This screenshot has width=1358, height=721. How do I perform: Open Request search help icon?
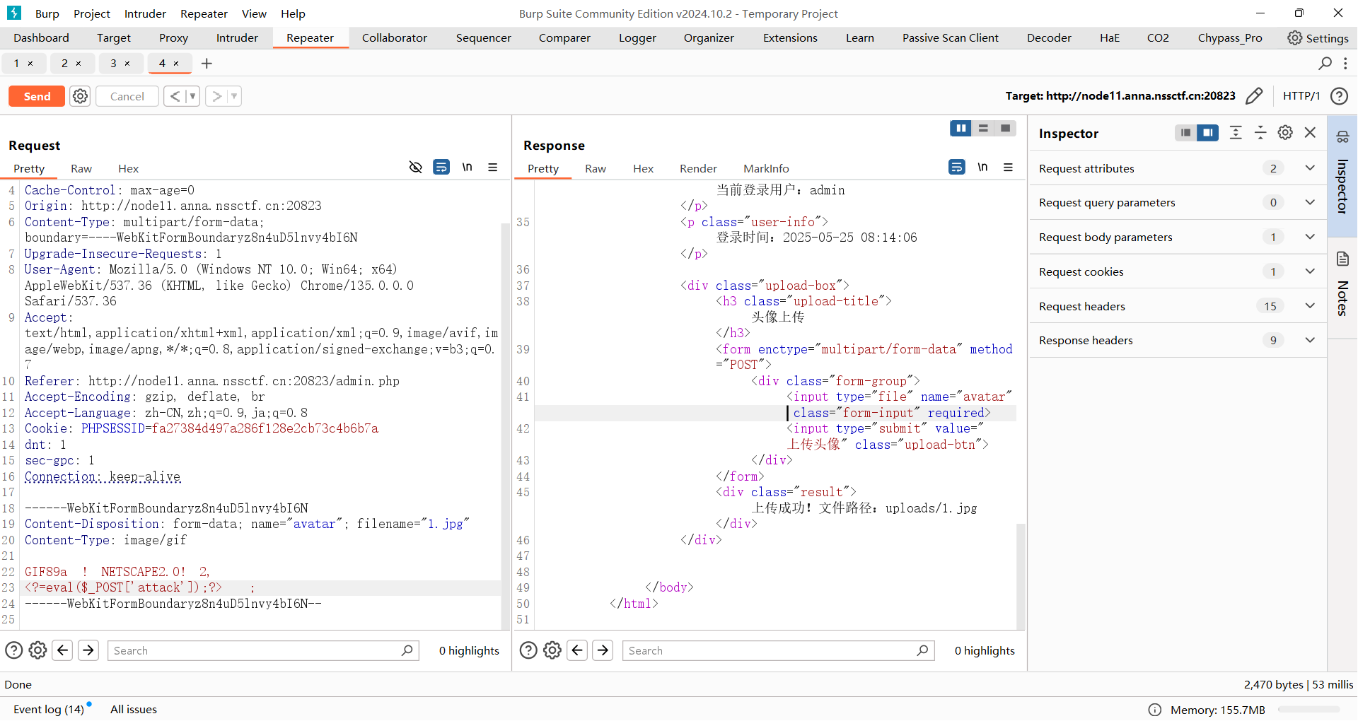pyautogui.click(x=13, y=650)
